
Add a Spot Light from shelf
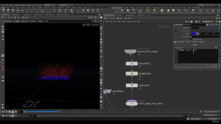tap(128, 11)
